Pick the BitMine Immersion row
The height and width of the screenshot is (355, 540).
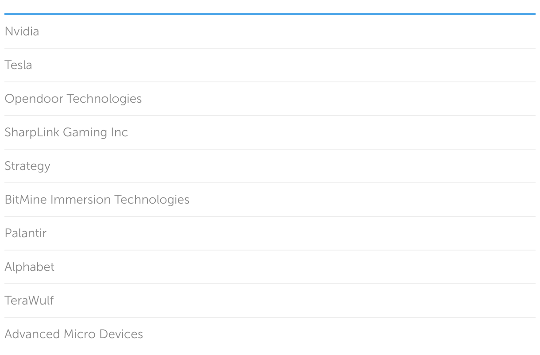[97, 200]
